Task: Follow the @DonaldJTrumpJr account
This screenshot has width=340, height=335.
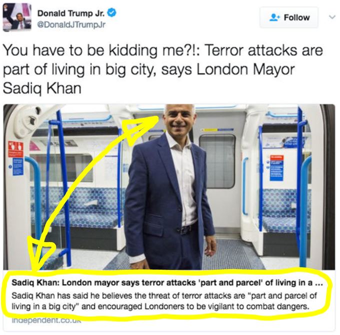Action: [x=289, y=17]
